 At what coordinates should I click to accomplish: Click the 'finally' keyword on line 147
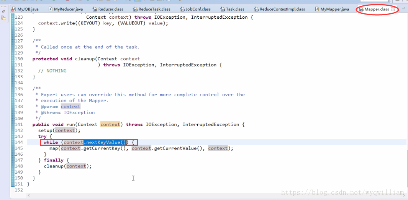54,160
